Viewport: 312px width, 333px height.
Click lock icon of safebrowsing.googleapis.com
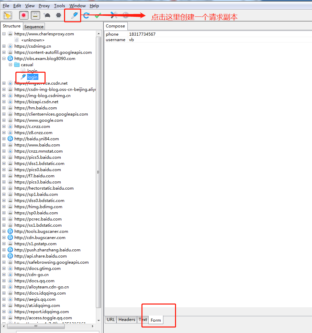coord(10,262)
